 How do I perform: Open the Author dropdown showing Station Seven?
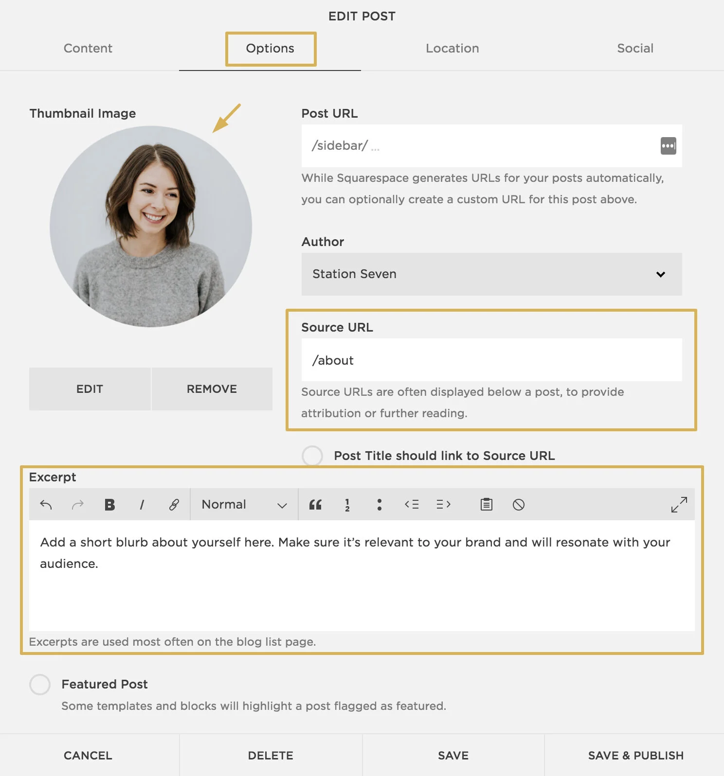tap(492, 274)
